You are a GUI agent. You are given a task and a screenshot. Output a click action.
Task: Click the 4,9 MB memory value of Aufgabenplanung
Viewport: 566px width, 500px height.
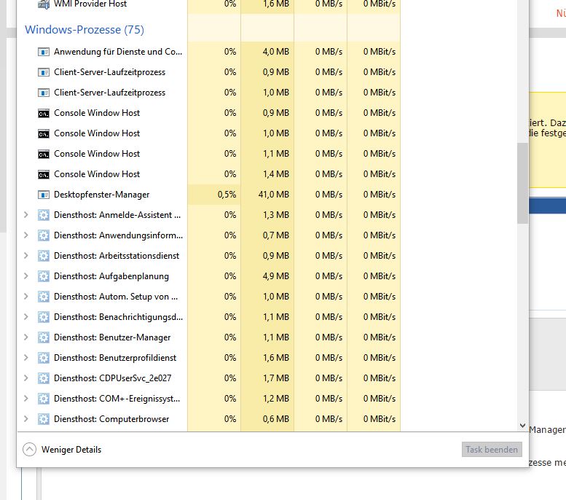tap(276, 276)
